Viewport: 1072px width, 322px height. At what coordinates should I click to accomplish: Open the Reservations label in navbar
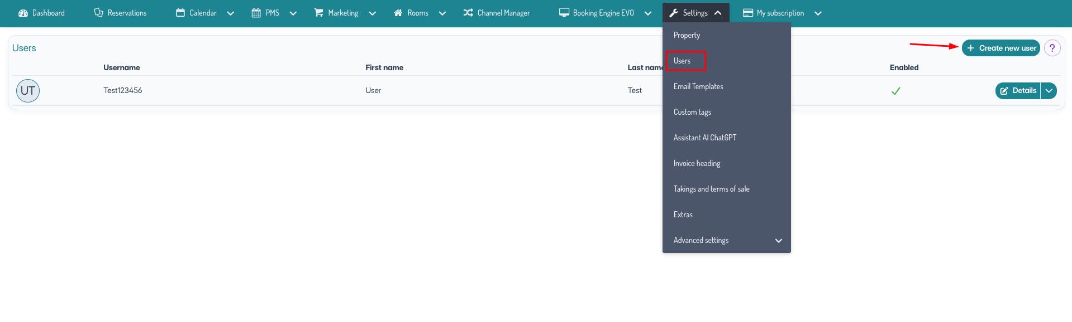[x=127, y=13]
